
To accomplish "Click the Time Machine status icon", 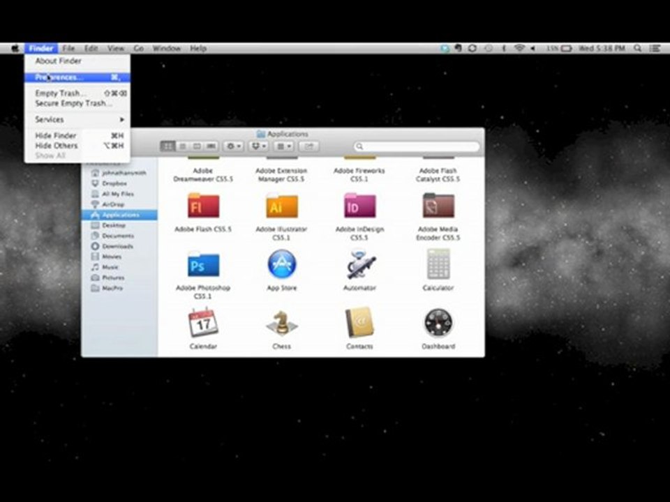I will pyautogui.click(x=489, y=48).
